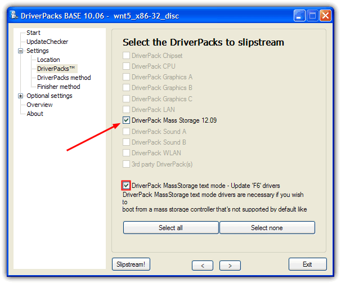This screenshot has height=283, width=341.
Task: Collapse the Settings tree node
Action: [20, 51]
